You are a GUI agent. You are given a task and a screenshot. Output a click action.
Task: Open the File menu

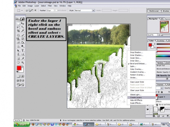pos(19,6)
